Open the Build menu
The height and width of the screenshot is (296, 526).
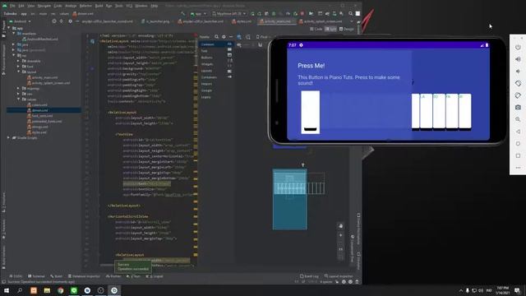click(99, 6)
